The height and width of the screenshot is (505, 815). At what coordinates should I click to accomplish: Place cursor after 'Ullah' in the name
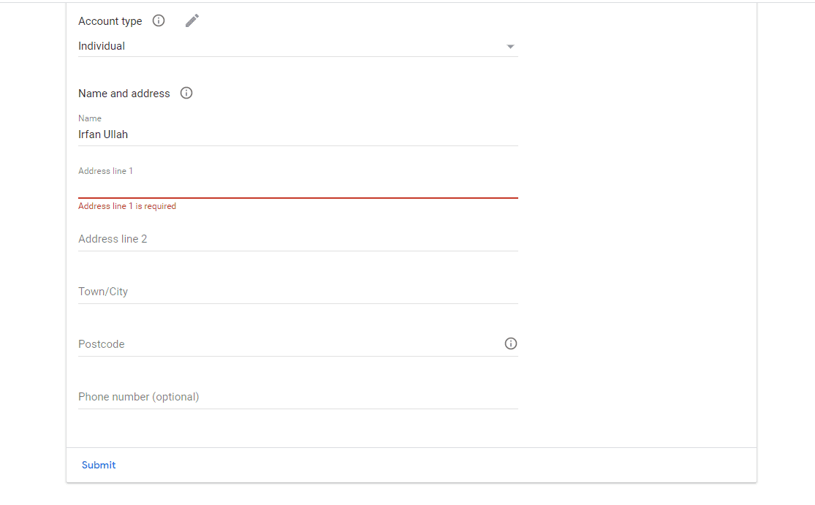[129, 134]
